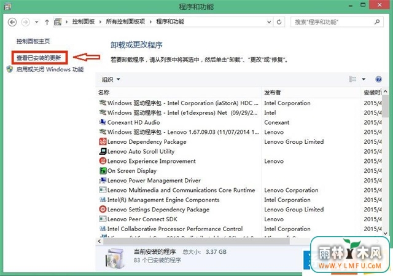
Task: Click the Conexant HD Audio icon
Action: click(x=103, y=122)
